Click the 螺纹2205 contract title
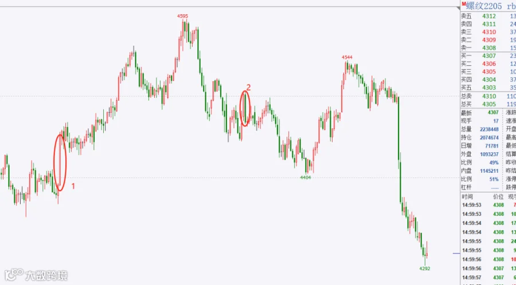 (484, 6)
